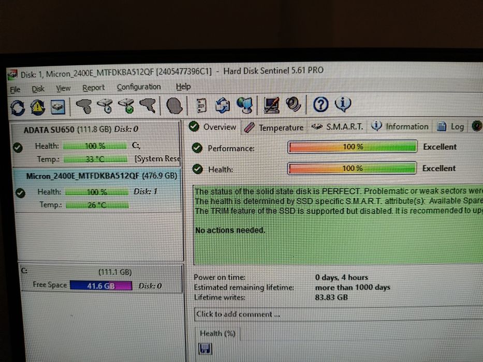483x362 pixels.
Task: Click the application icon in the title bar
Action: pos(12,74)
